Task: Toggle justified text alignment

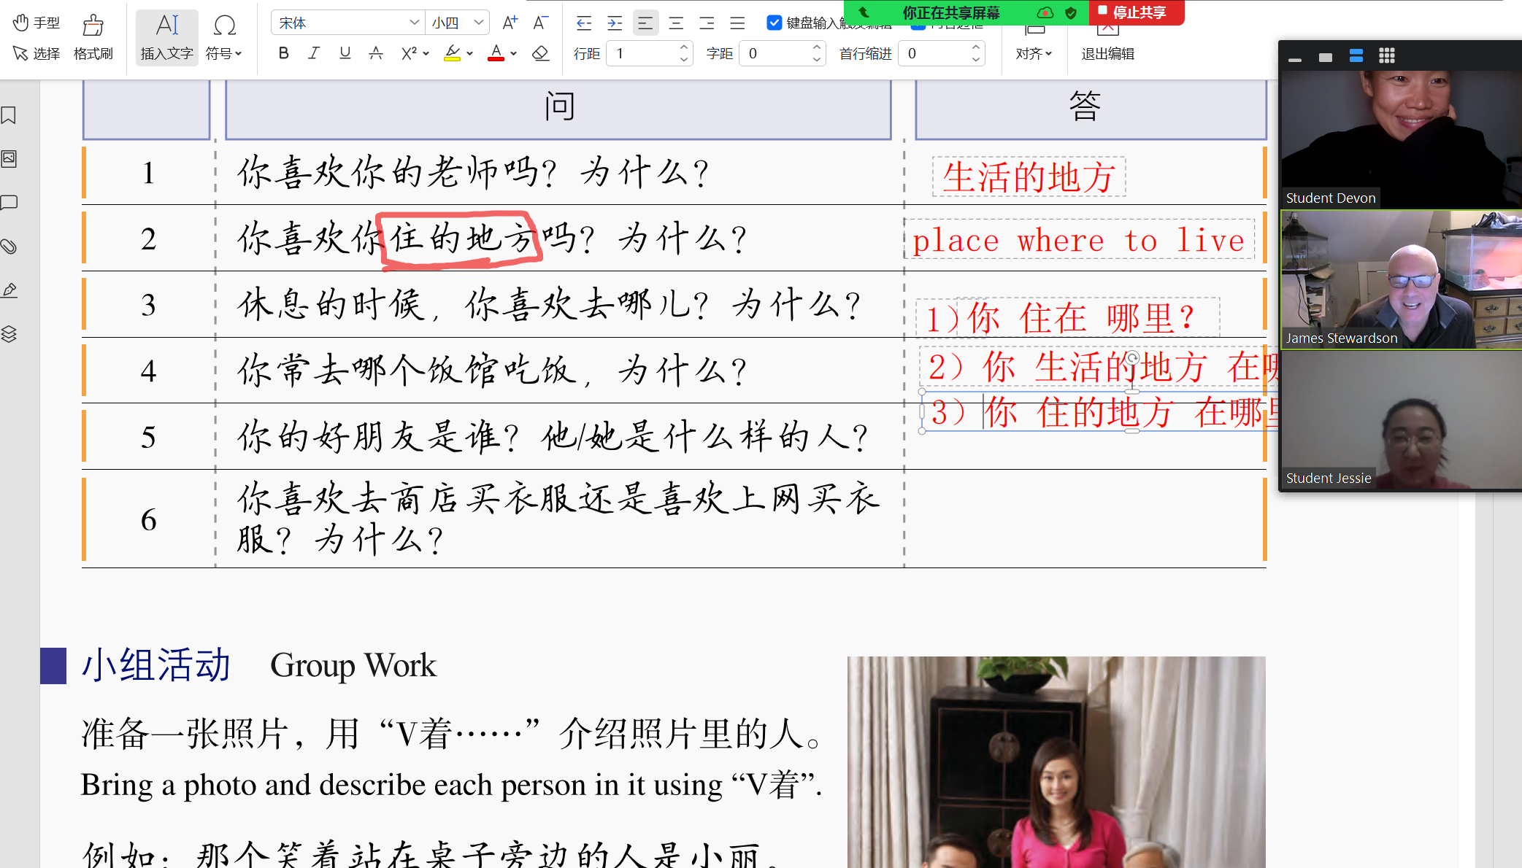Action: pyautogui.click(x=737, y=23)
